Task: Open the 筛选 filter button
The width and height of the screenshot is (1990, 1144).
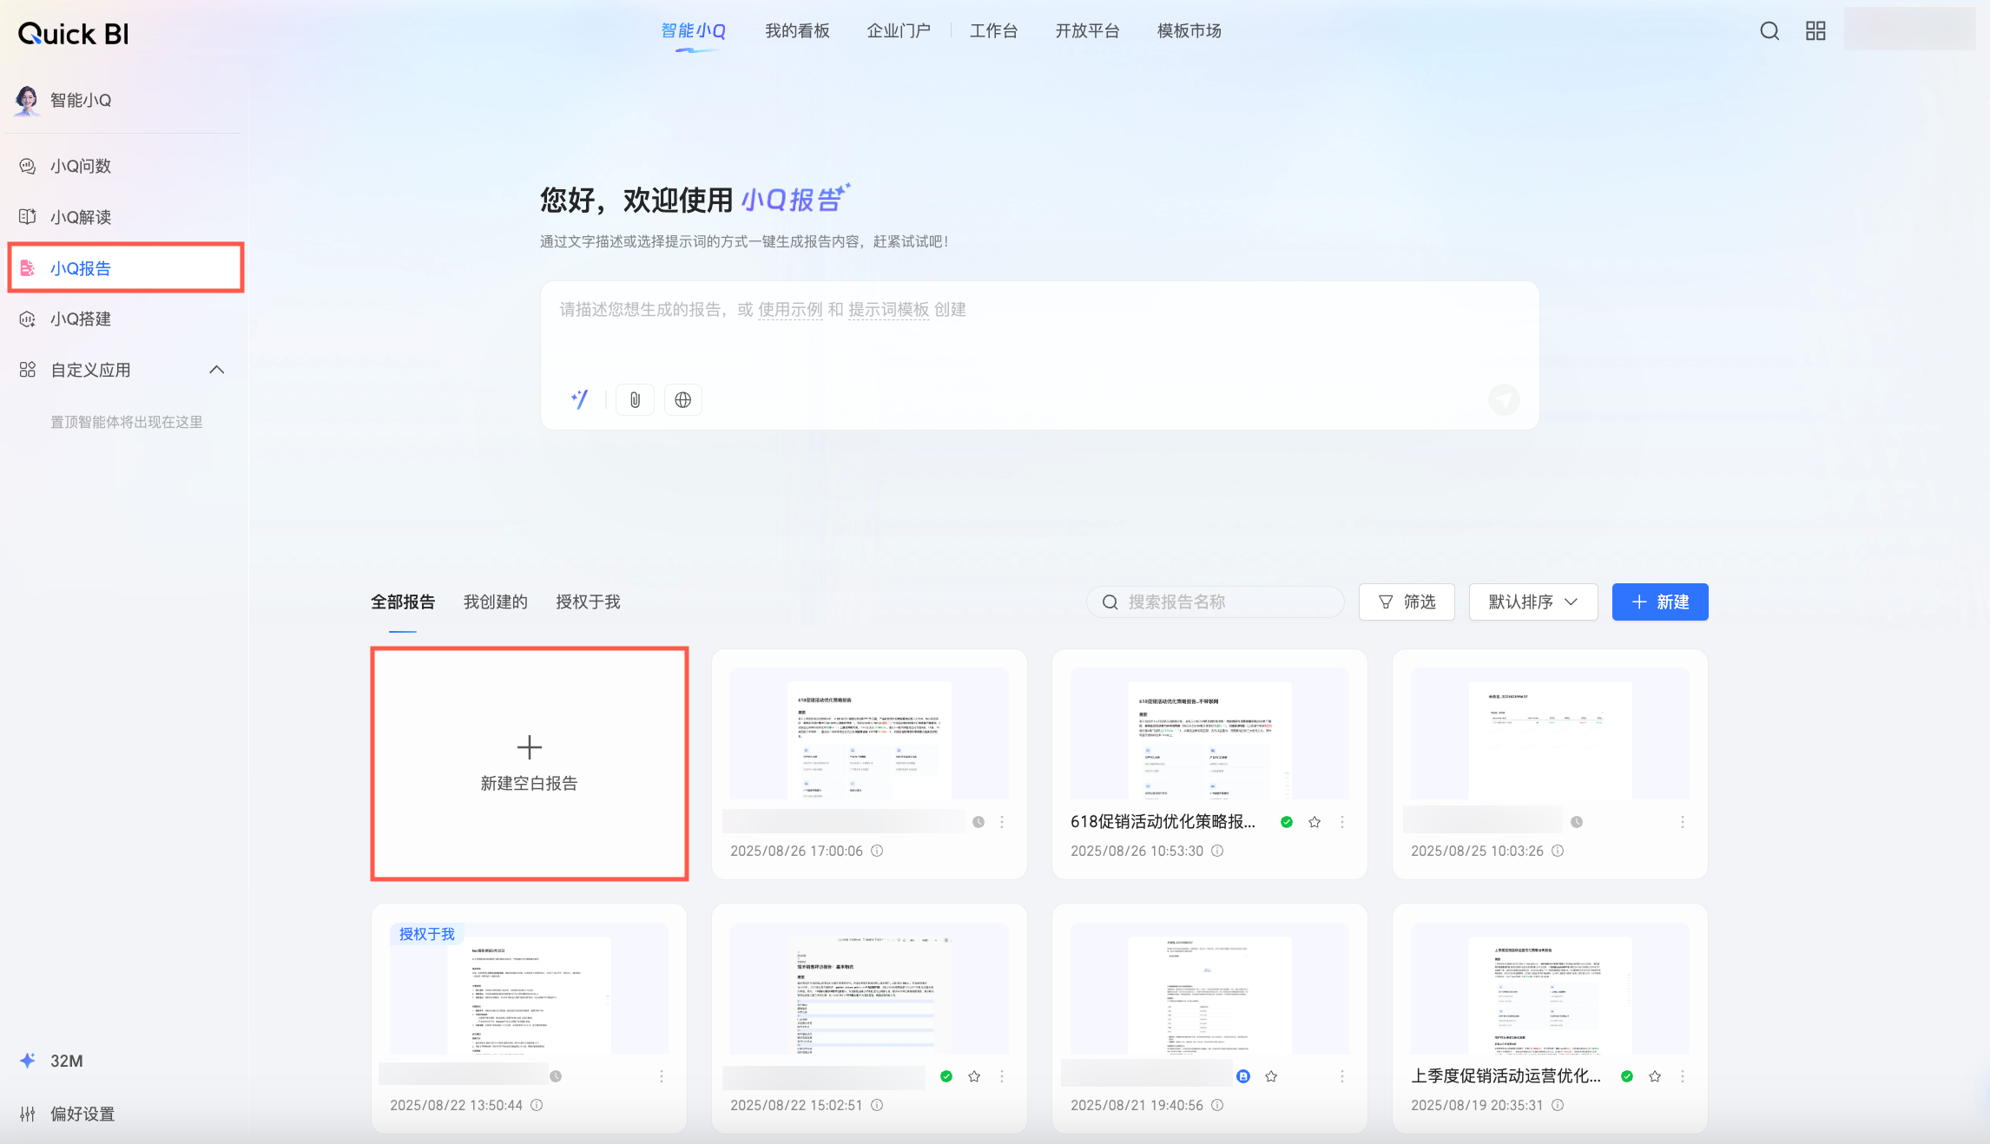Action: [x=1407, y=602]
